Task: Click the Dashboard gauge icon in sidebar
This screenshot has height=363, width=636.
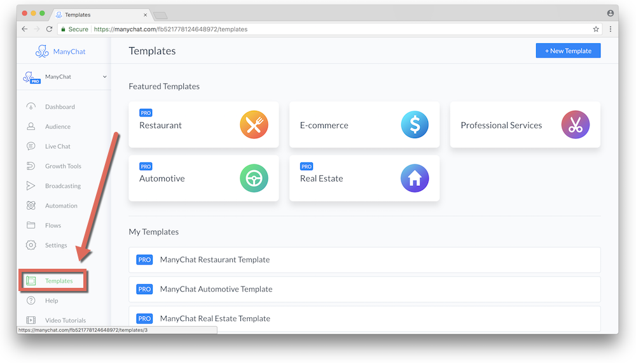Action: click(31, 107)
